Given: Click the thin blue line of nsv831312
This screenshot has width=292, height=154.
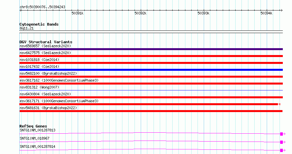Looking at the screenshot, I should click(x=151, y=90).
